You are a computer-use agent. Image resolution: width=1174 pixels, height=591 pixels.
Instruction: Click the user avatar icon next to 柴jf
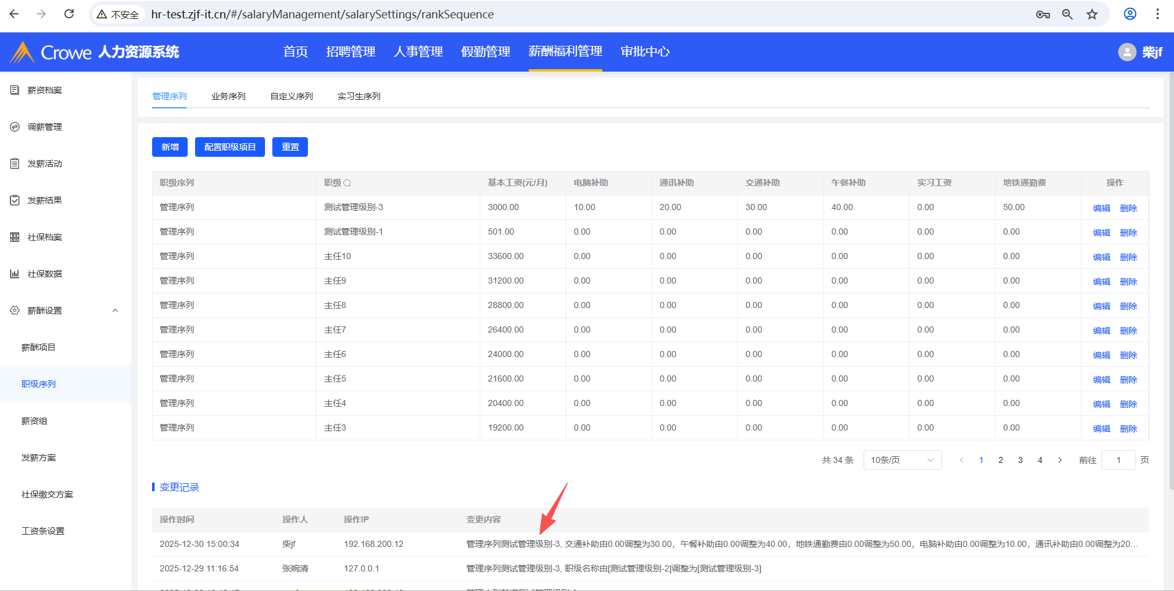pyautogui.click(x=1127, y=52)
